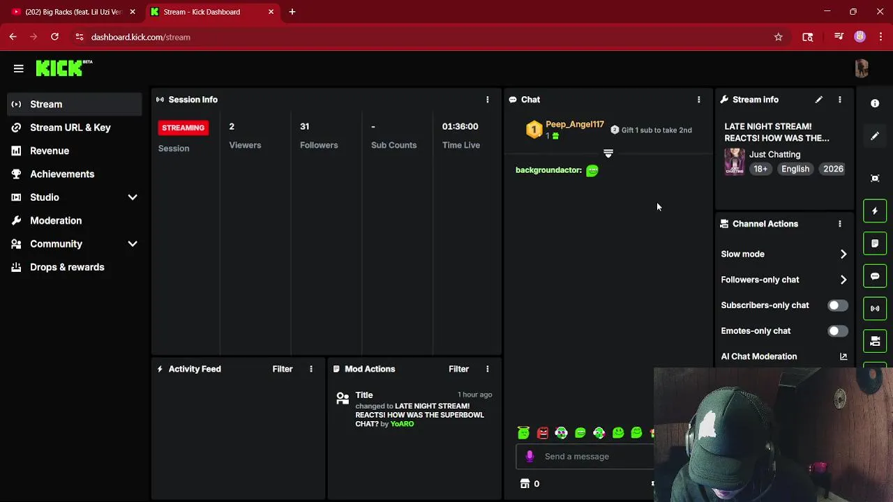Click the Just Chatting category thumbnail
The height and width of the screenshot is (502, 893).
coord(735,162)
